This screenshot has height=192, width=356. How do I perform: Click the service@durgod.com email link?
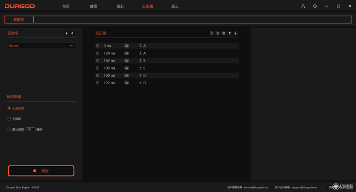click(256, 188)
